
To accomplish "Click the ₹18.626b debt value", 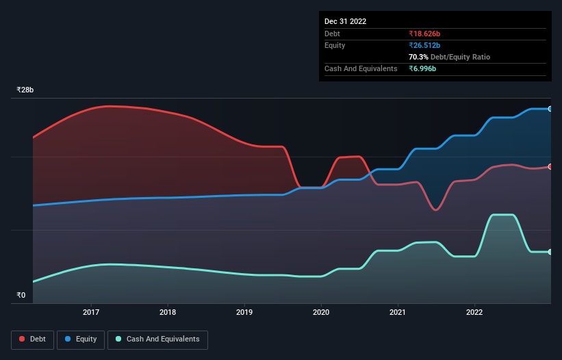I will click(x=424, y=34).
